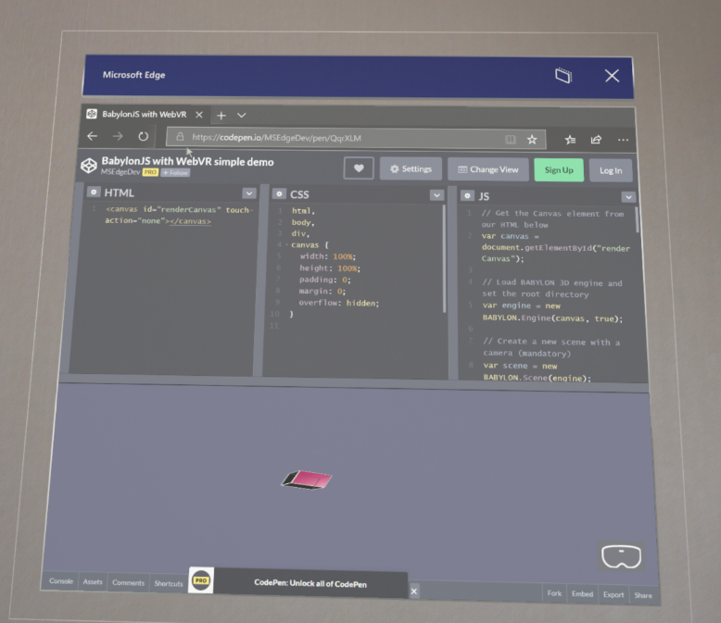Click the Share page icon in Edge toolbar
Viewport: 721px width, 623px height.
596,140
